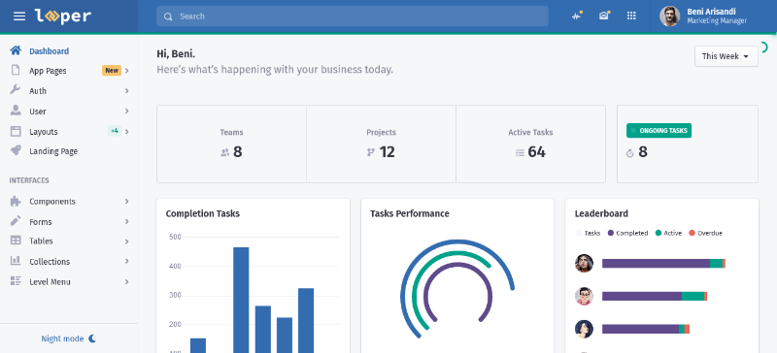This screenshot has height=353, width=777.
Task: Open the hamburger menu icon
Action: click(19, 16)
